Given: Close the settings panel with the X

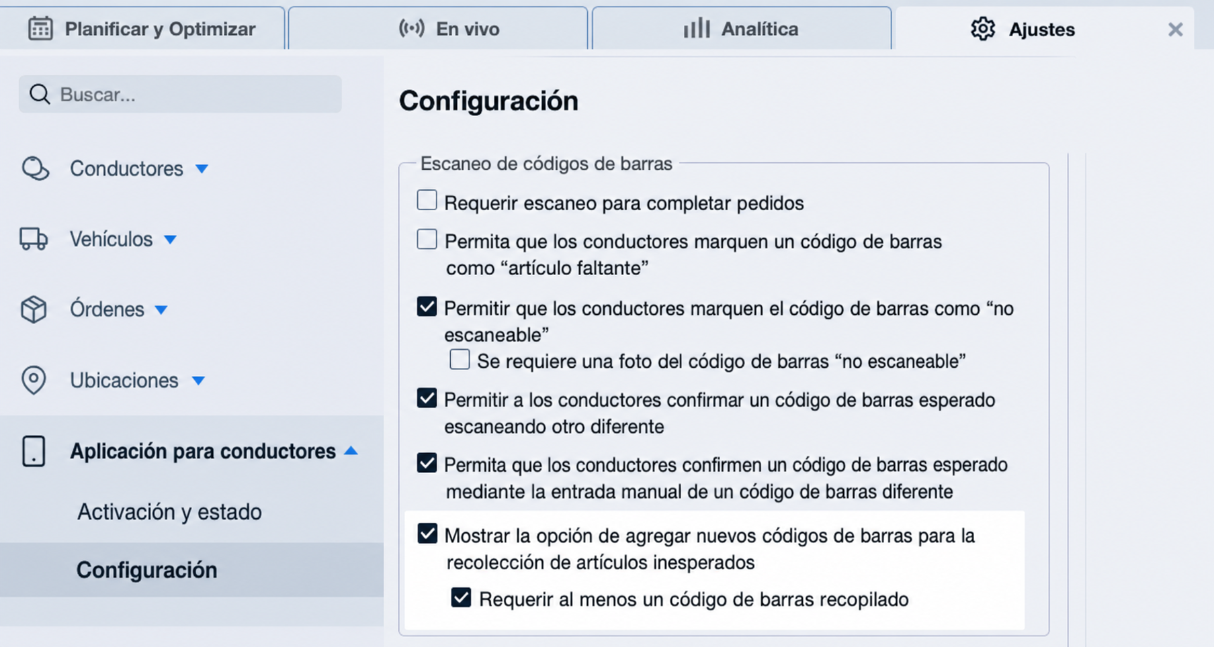Looking at the screenshot, I should tap(1175, 30).
